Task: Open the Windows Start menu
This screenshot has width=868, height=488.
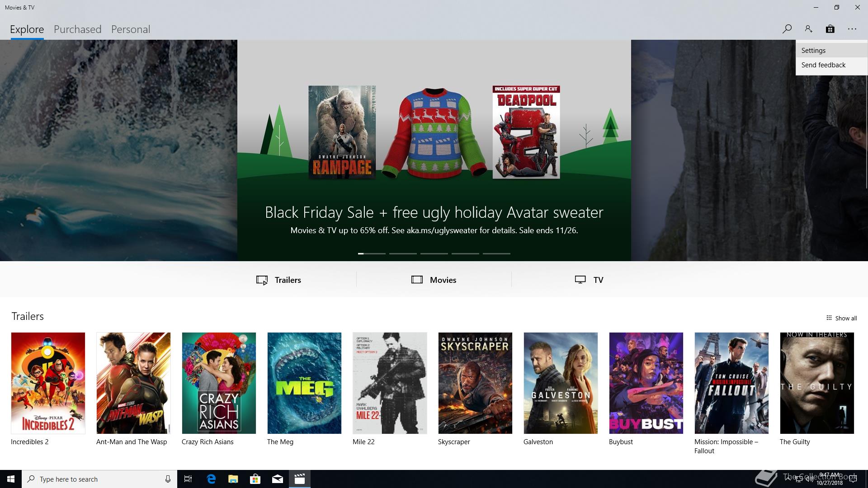Action: tap(11, 479)
